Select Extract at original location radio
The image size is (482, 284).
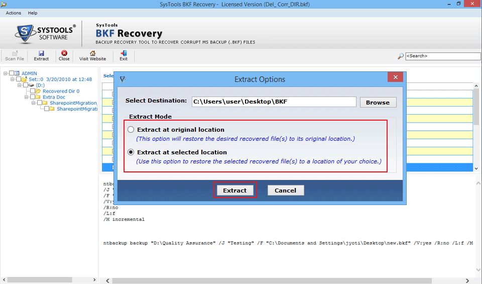(131, 130)
